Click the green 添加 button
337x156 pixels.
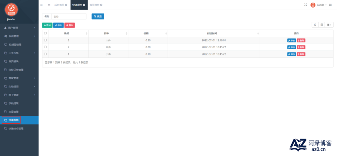47,25
